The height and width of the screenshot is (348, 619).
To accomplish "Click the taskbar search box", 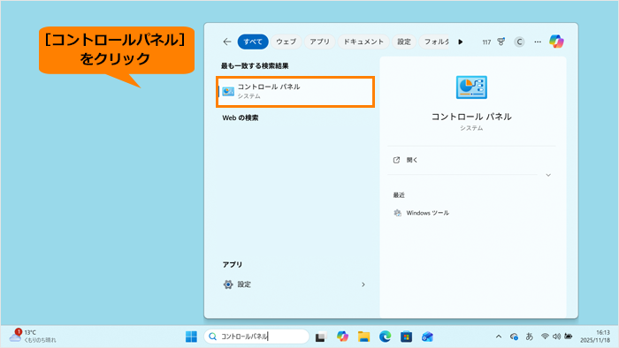I will (256, 337).
